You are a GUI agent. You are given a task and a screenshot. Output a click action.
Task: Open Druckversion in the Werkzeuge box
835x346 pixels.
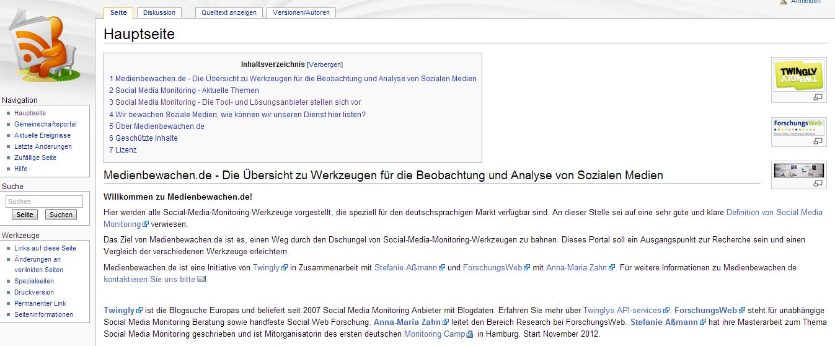click(34, 292)
